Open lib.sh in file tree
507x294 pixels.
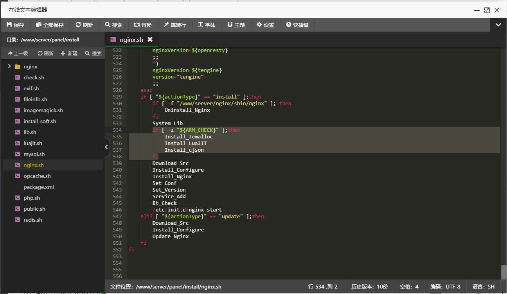point(30,132)
